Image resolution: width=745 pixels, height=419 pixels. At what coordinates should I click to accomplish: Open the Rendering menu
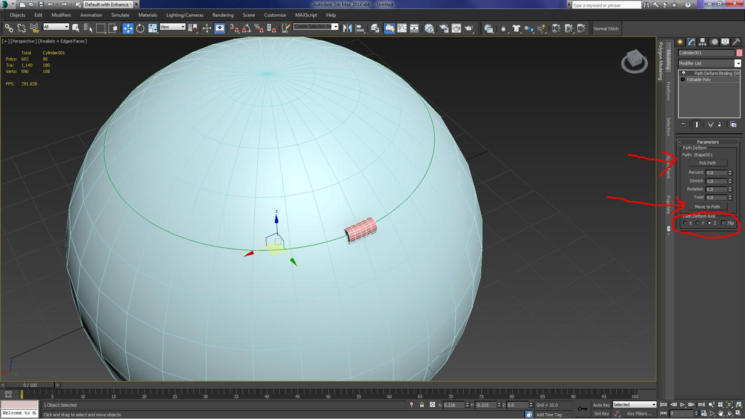223,15
